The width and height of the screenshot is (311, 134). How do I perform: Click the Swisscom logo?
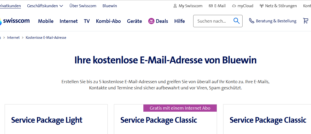(x=15, y=21)
